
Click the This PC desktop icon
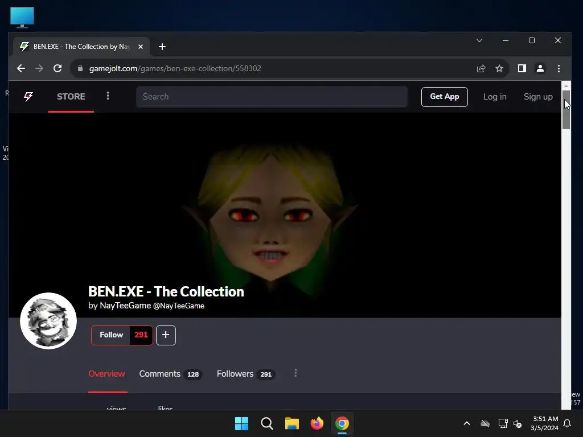click(22, 17)
